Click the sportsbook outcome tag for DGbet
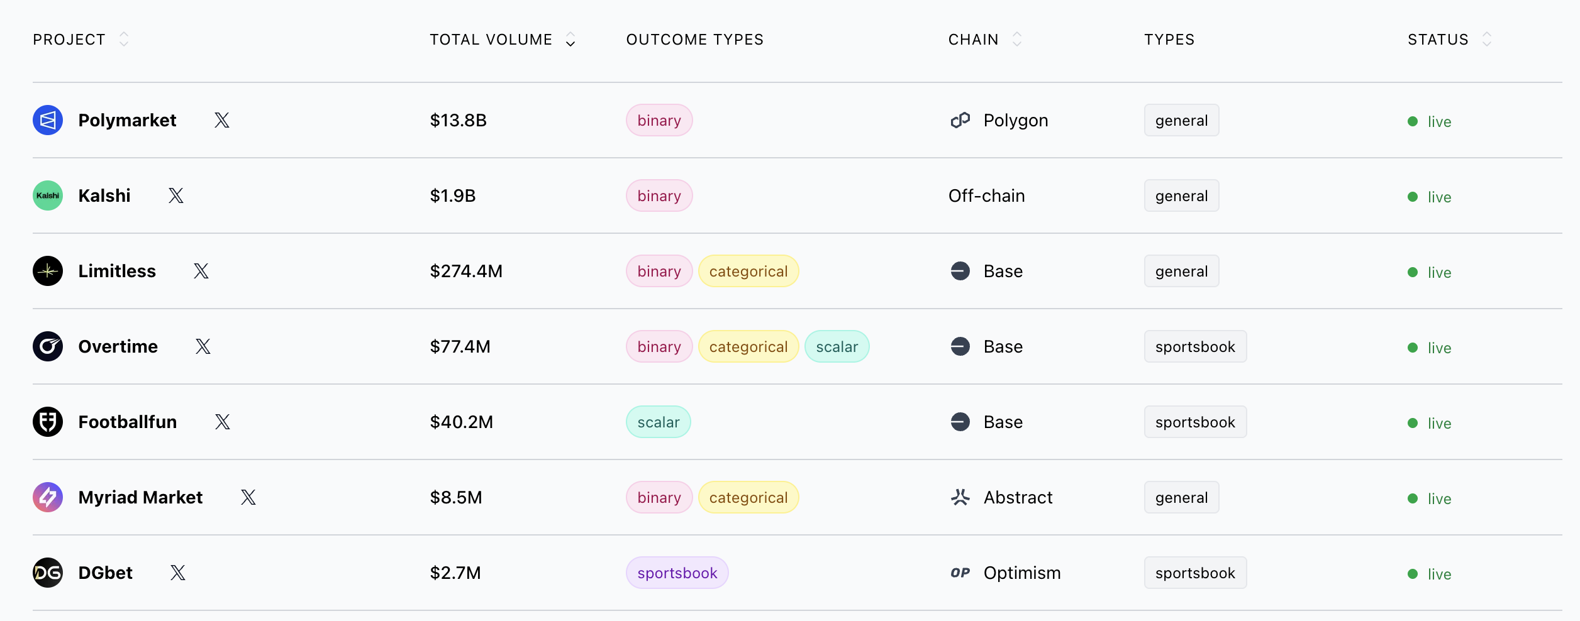Screen dimensions: 1580x621 pyautogui.click(x=677, y=573)
